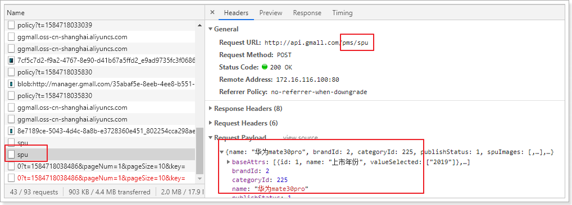The height and width of the screenshot is (205, 572).
Task: Open the Response tab
Action: coord(307,13)
